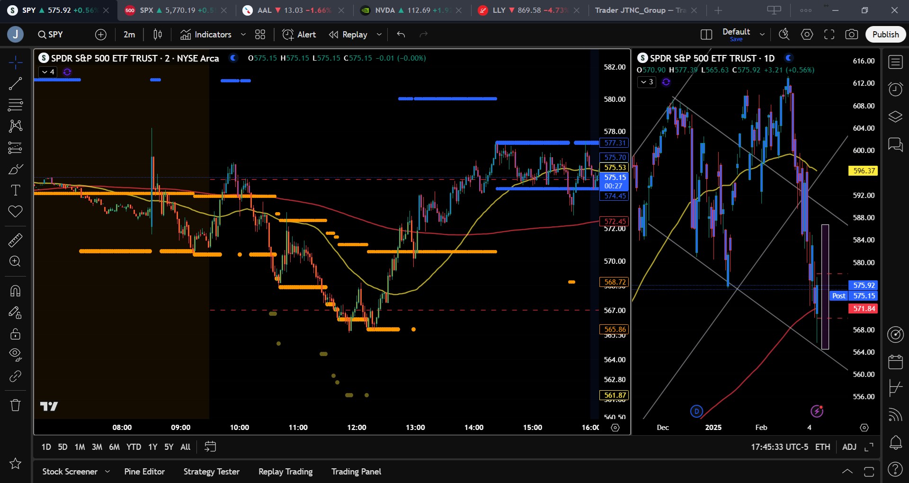The image size is (909, 483).
Task: Select the ruler measure tool
Action: 15,240
